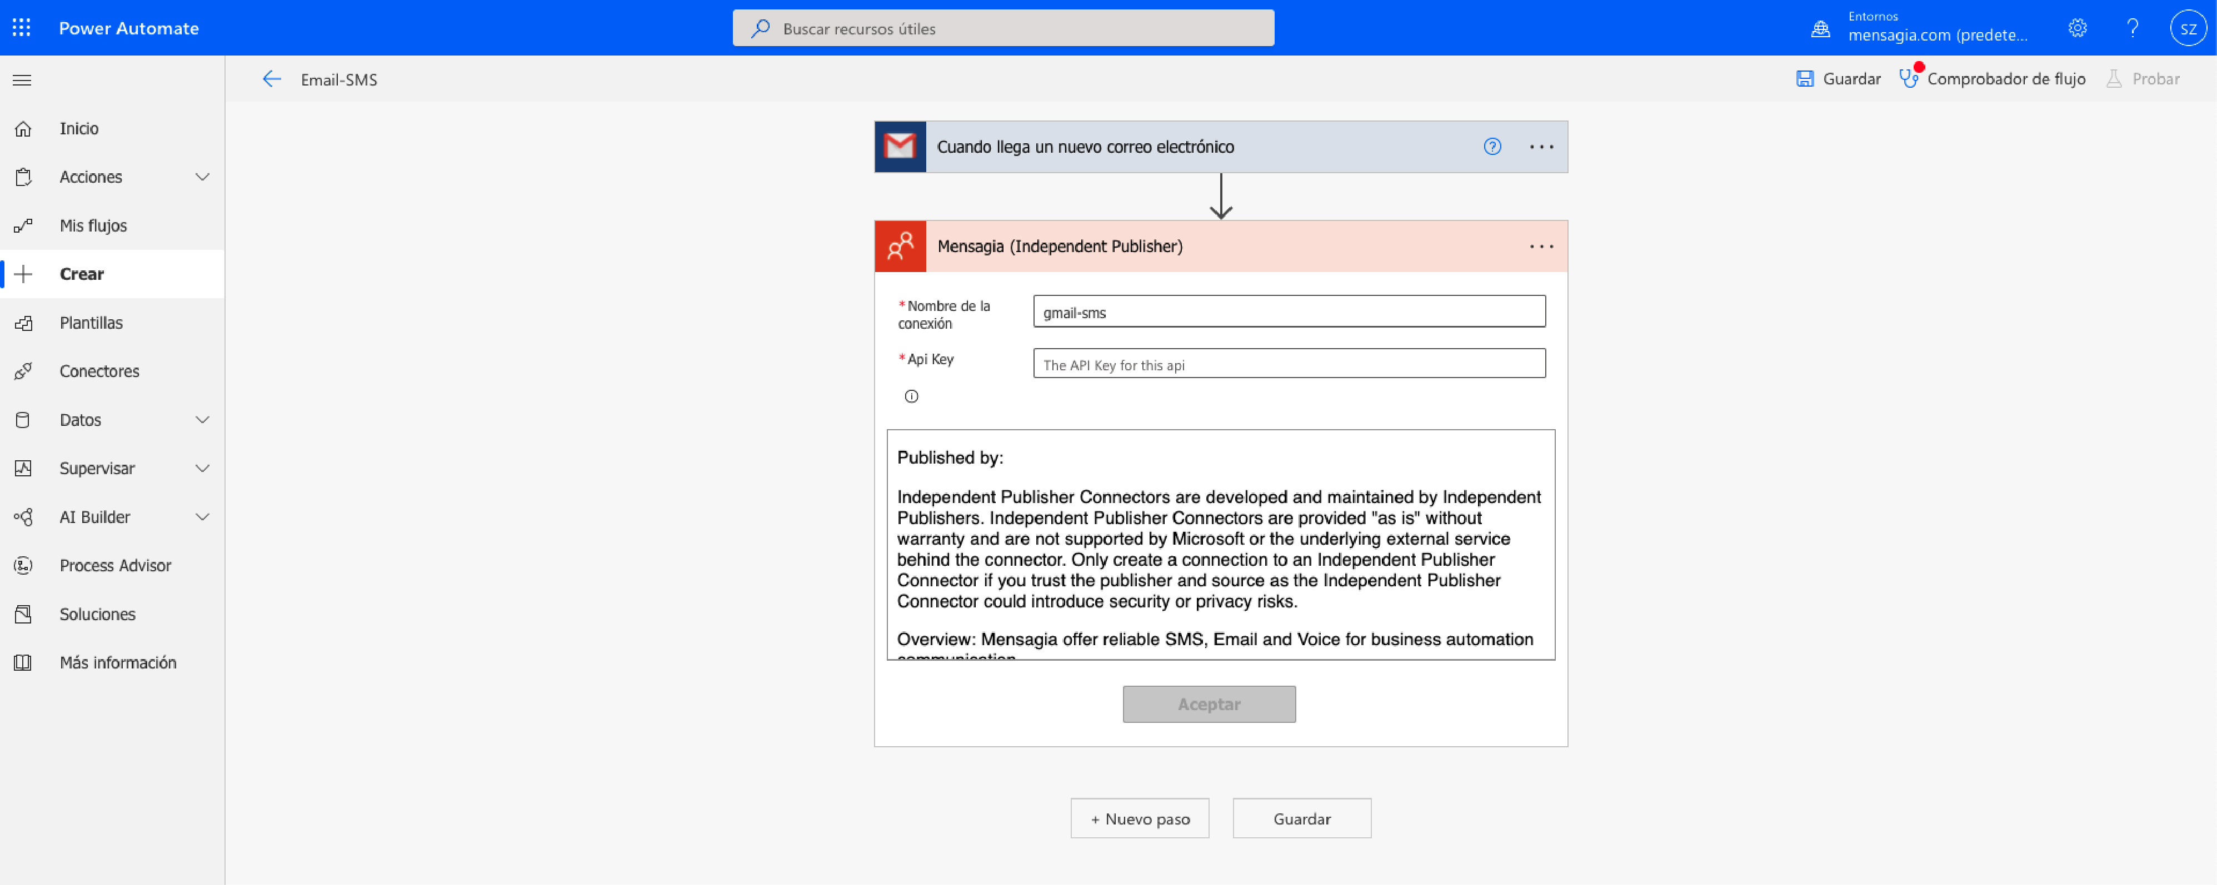Open the SZ account avatar
The image size is (2217, 885).
coord(2188,28)
